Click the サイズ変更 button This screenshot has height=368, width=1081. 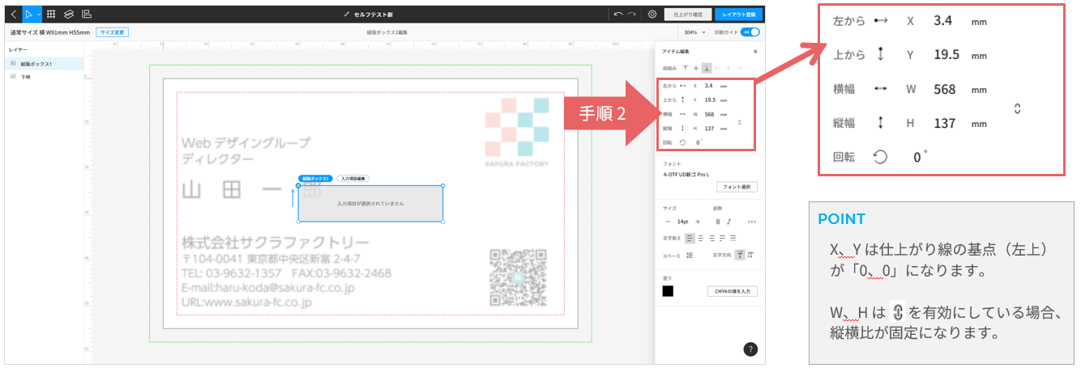[112, 32]
